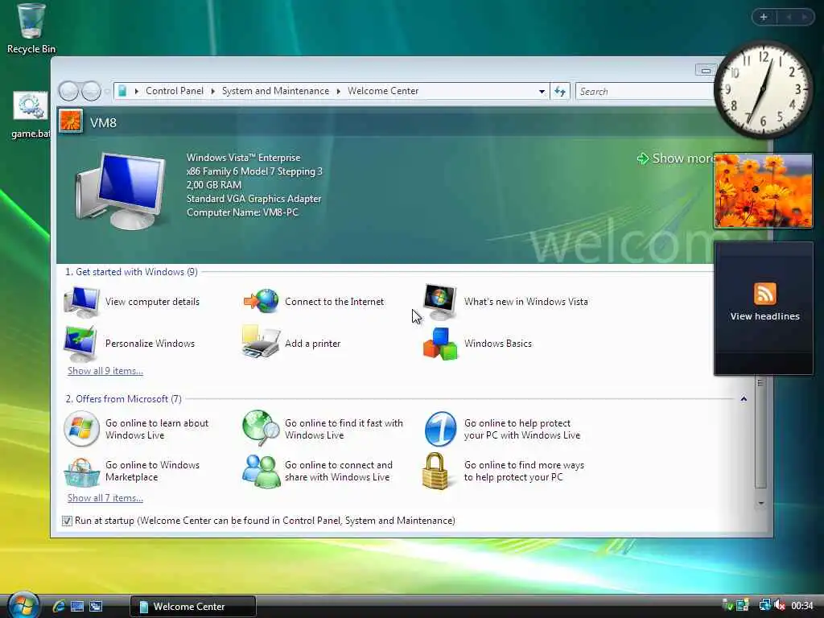Screen dimensions: 824x618
Task: Expand the arrow after System and Maintenance breadcrumb
Action: 339,92
